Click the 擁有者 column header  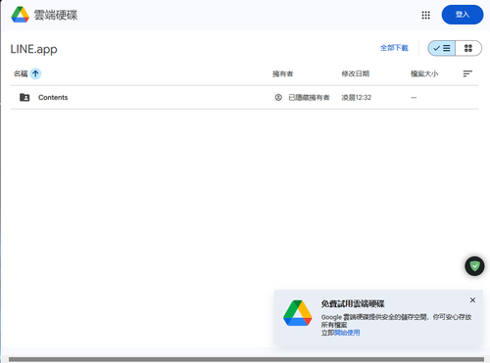282,74
